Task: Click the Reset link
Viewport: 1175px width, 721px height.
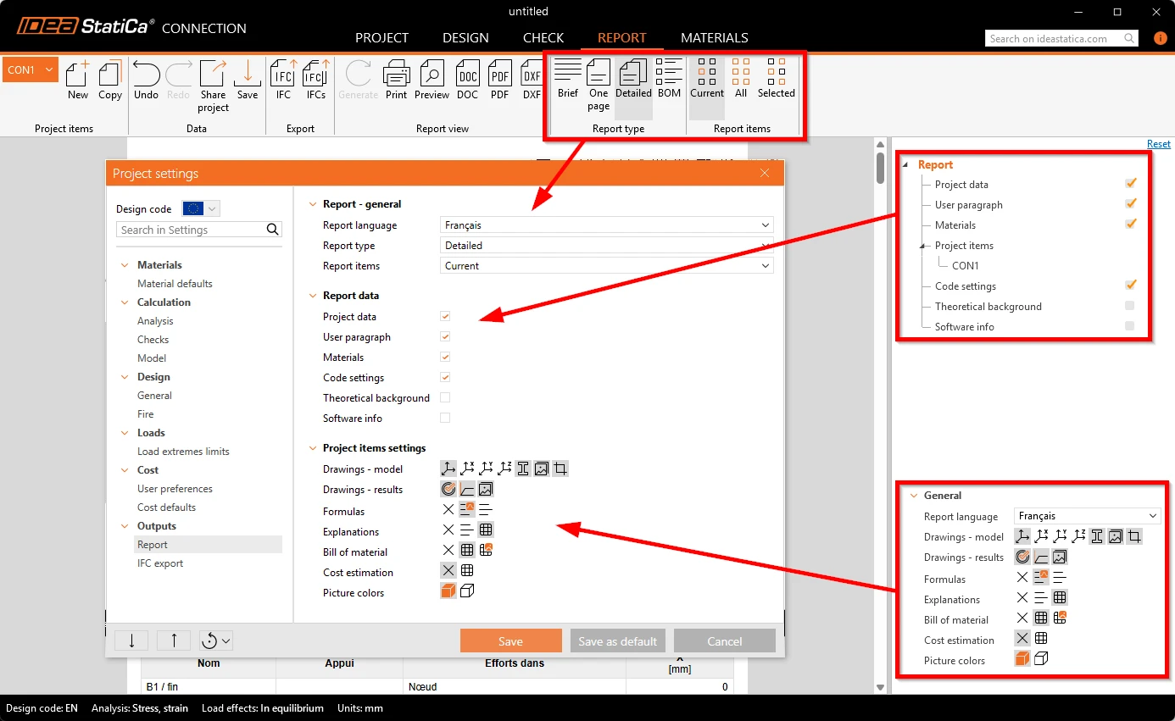Action: (x=1158, y=144)
